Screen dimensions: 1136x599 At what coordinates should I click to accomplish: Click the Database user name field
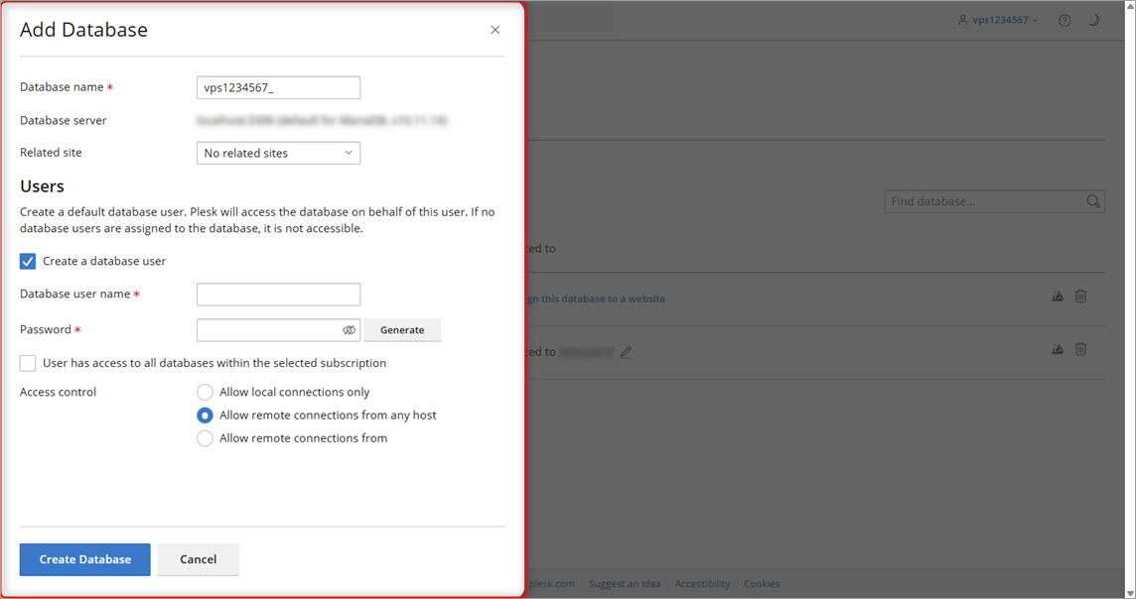(278, 295)
